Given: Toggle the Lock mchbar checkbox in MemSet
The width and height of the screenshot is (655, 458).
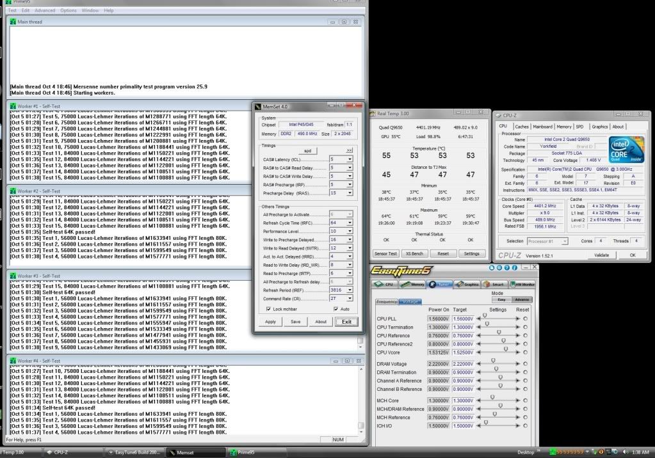Looking at the screenshot, I should (268, 309).
